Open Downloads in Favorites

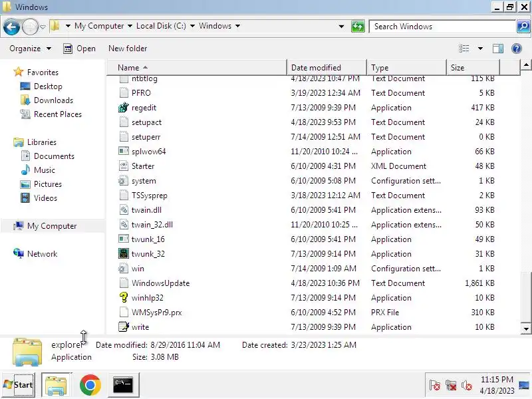[53, 100]
